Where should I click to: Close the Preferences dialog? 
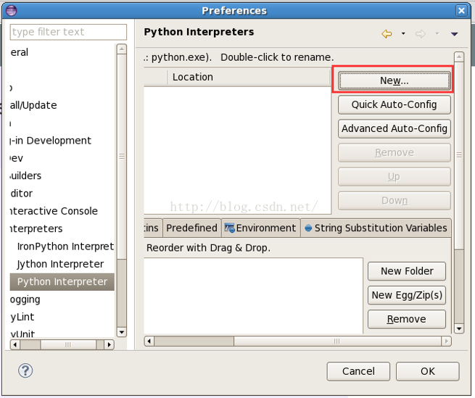pos(461,11)
